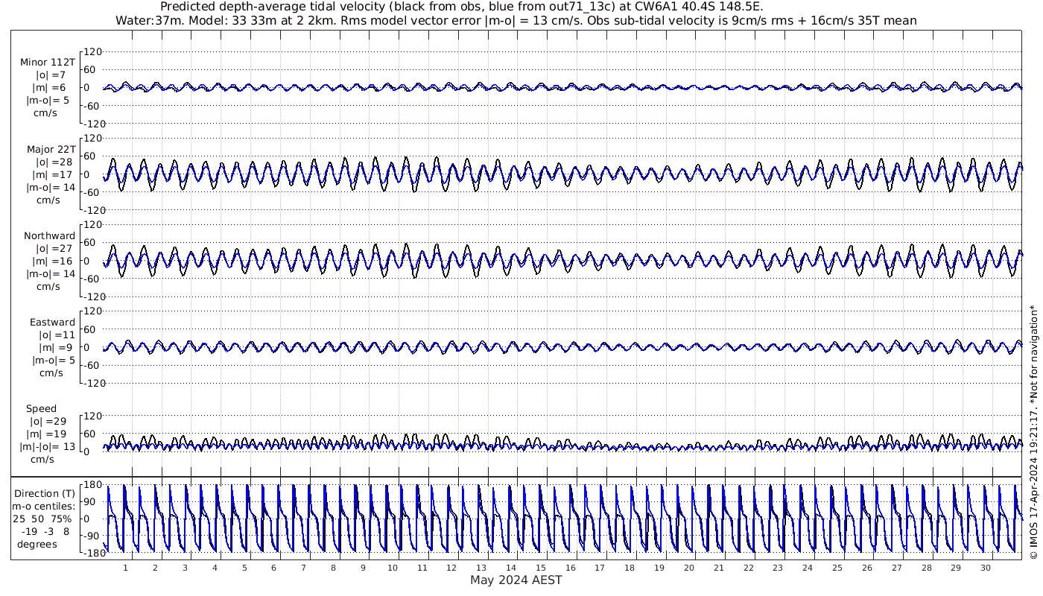Click the '25 50 75%' centile header

tap(42, 519)
